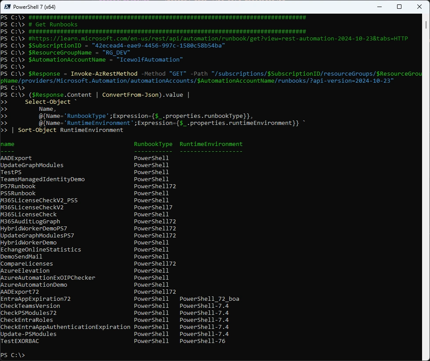Click the CheckPSModules72 runbook name
Screen dimensions: 430x361
point(29,313)
